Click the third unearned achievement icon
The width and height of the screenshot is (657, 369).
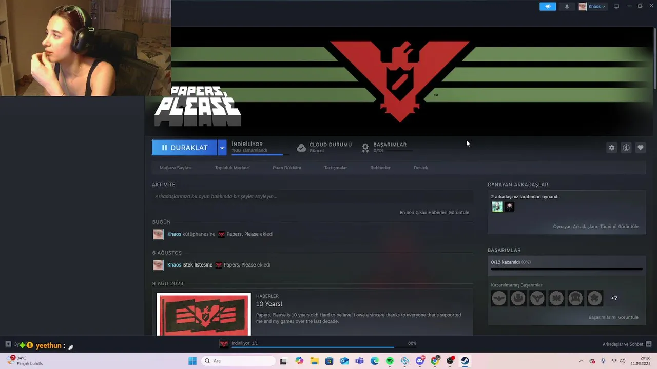(x=537, y=298)
